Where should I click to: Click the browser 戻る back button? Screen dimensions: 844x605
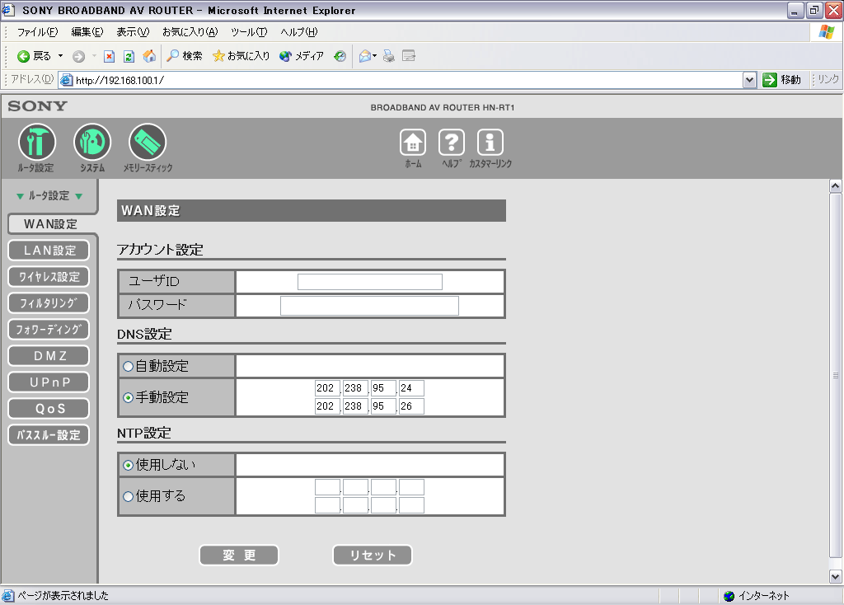coord(34,56)
